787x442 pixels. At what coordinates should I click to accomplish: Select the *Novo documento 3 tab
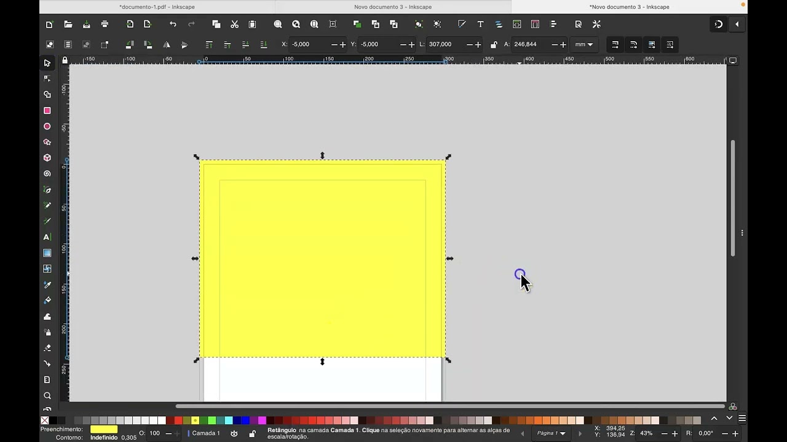(629, 7)
